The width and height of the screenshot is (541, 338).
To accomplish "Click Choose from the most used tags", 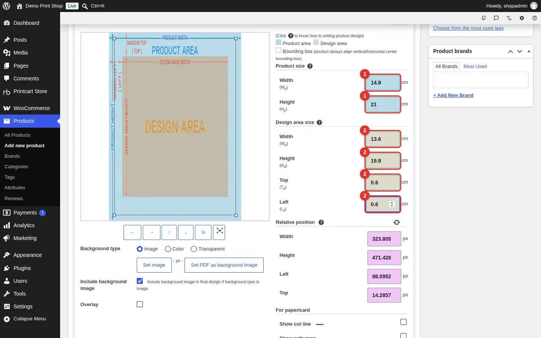I will point(468,28).
